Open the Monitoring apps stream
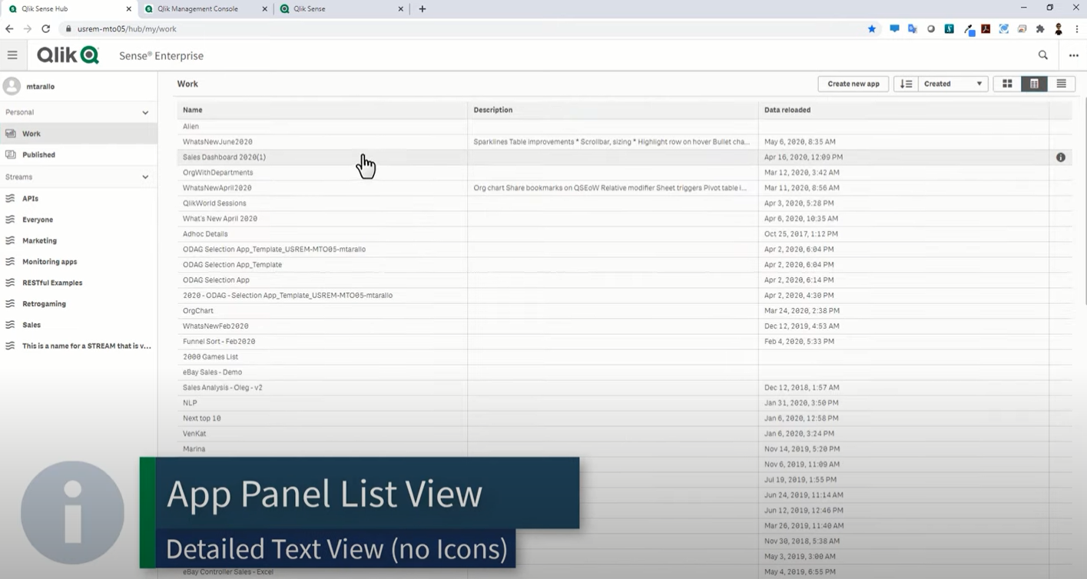Image resolution: width=1087 pixels, height=579 pixels. click(x=78, y=262)
